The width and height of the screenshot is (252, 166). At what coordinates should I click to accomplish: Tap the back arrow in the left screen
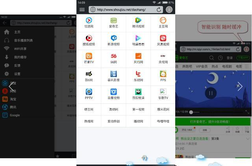4,23
